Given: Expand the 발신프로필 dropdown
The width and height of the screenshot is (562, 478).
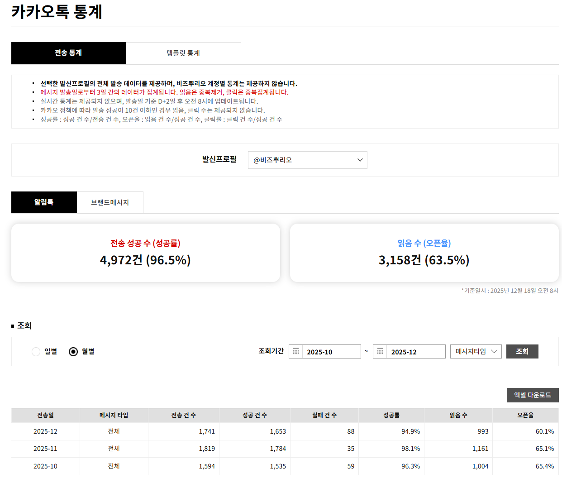Looking at the screenshot, I should click(307, 160).
